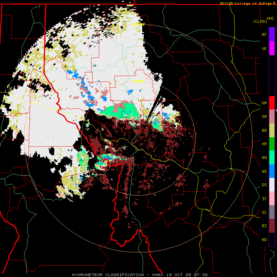Click the UK magenta legend swatch
The height and width of the screenshot is (277, 277).
click(272, 48)
